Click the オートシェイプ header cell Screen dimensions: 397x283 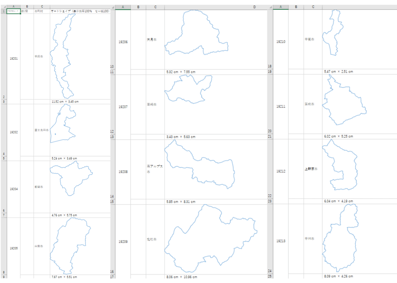tap(80, 11)
